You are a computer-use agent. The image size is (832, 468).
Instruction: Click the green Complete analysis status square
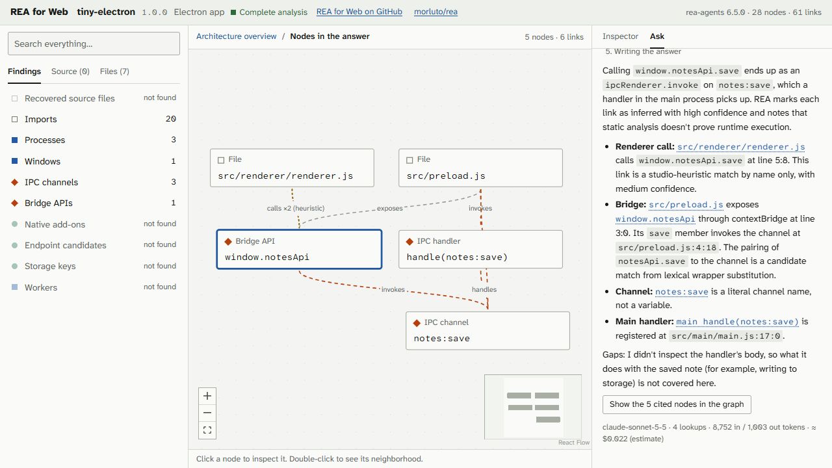click(233, 12)
